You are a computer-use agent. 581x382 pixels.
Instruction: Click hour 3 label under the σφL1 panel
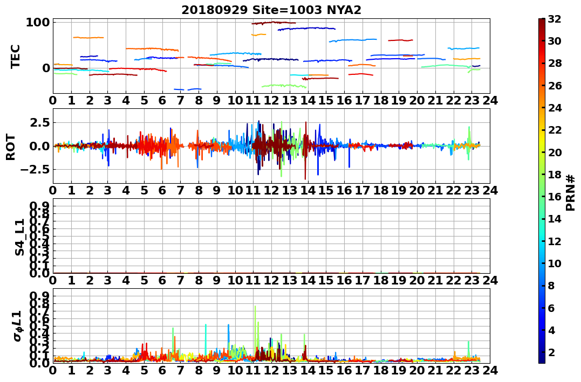(108, 370)
